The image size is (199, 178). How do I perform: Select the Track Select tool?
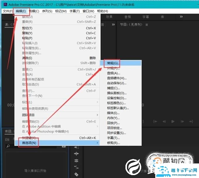[76, 147]
